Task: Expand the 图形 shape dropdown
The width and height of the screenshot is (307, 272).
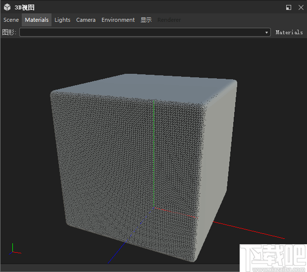Action: [145, 32]
